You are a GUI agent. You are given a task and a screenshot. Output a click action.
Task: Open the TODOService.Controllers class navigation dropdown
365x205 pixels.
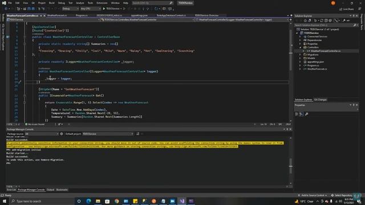click(x=148, y=20)
